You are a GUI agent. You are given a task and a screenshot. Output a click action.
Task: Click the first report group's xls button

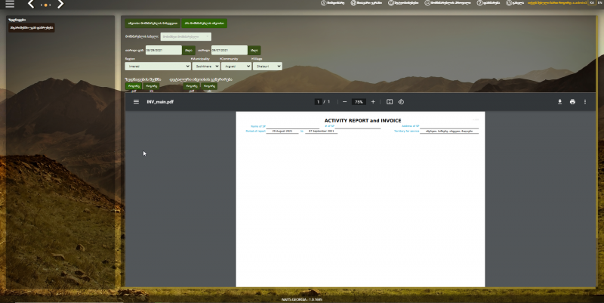[151, 86]
